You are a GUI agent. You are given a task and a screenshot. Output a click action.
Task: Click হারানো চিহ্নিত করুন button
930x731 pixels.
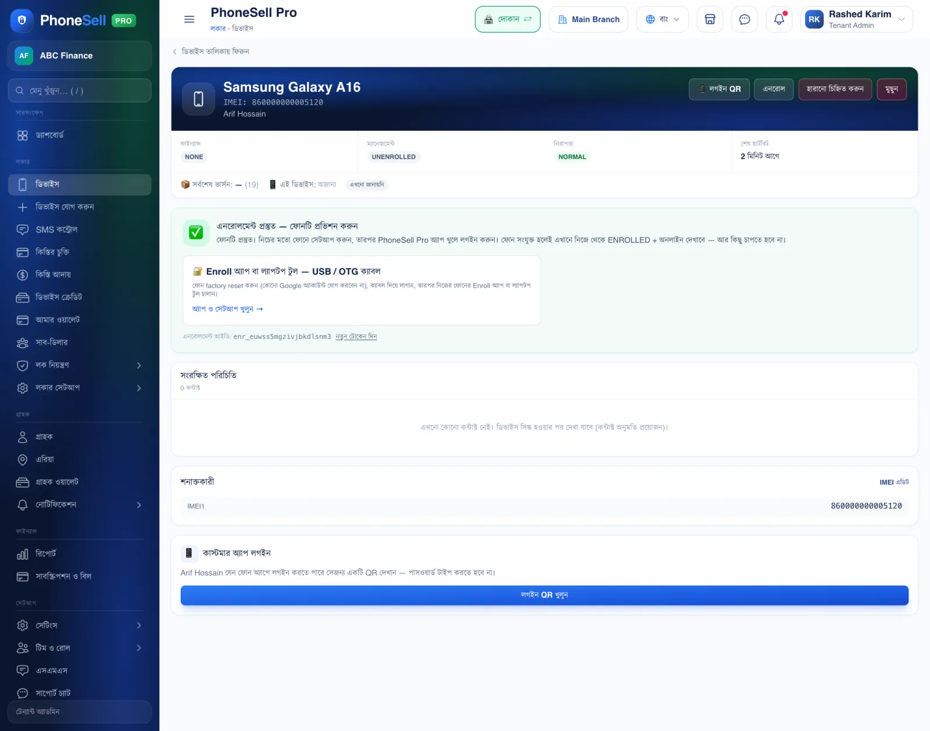pos(835,89)
